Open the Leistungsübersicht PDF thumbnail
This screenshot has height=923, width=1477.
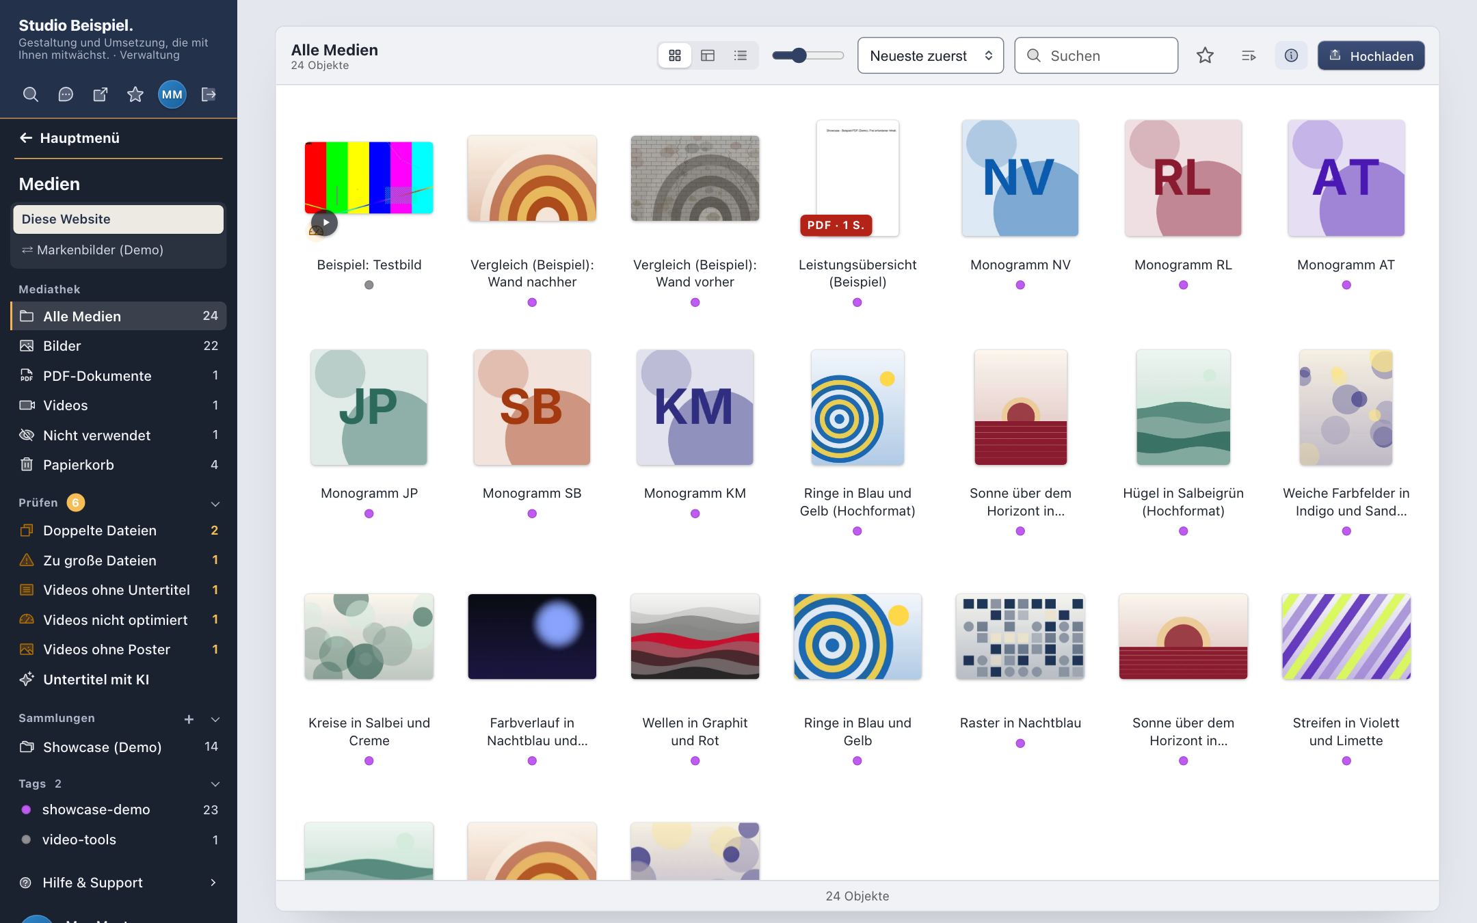(857, 178)
